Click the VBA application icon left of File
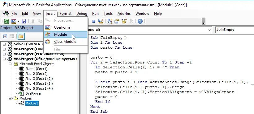The height and width of the screenshot is (114, 254). tap(6, 13)
